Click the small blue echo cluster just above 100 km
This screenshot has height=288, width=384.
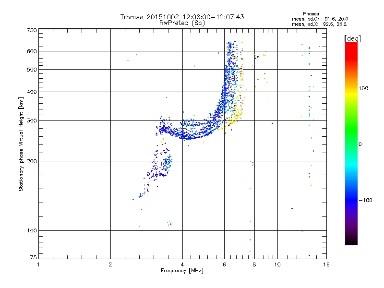[170, 223]
